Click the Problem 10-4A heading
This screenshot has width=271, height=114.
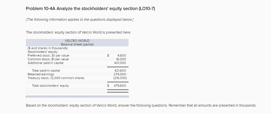(x=90, y=9)
